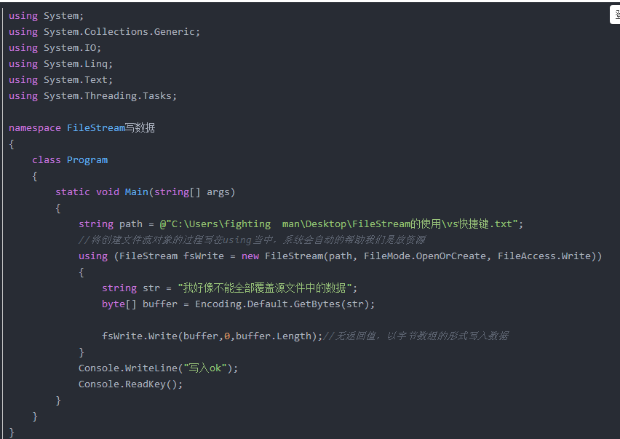
Task: Click the gray comment above the using block
Action: pos(252,240)
